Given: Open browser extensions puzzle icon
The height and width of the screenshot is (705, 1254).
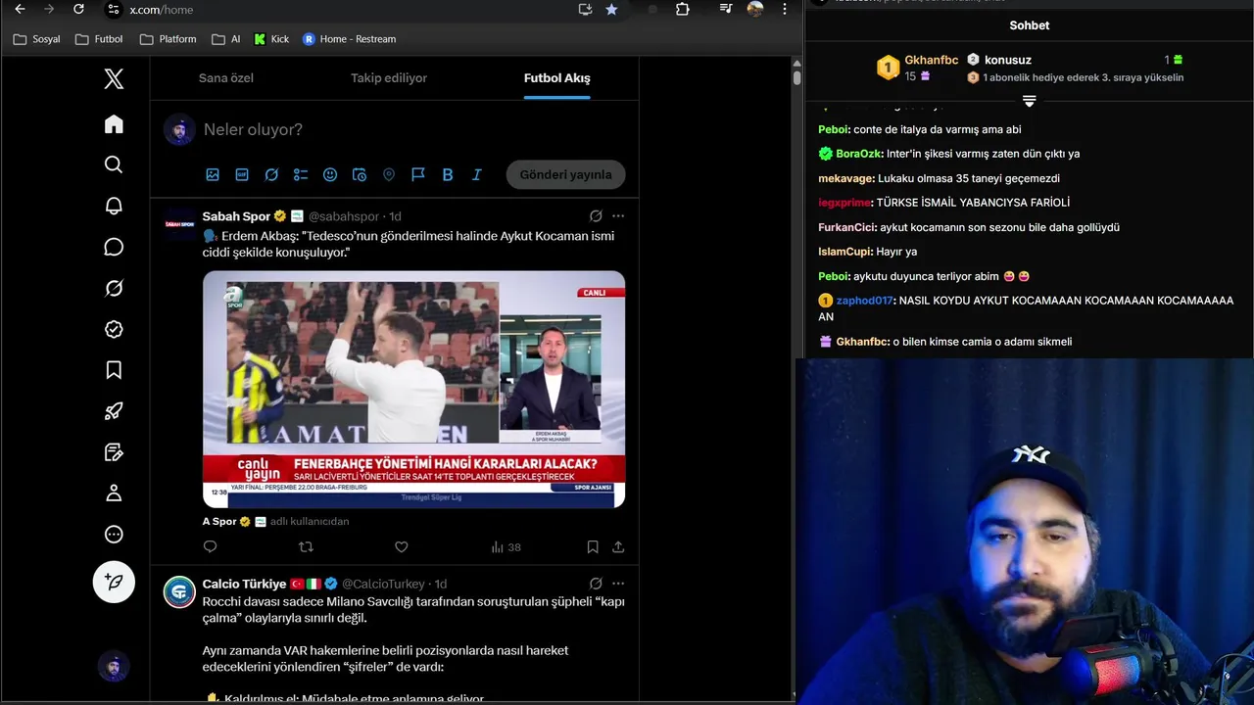Looking at the screenshot, I should [x=683, y=9].
